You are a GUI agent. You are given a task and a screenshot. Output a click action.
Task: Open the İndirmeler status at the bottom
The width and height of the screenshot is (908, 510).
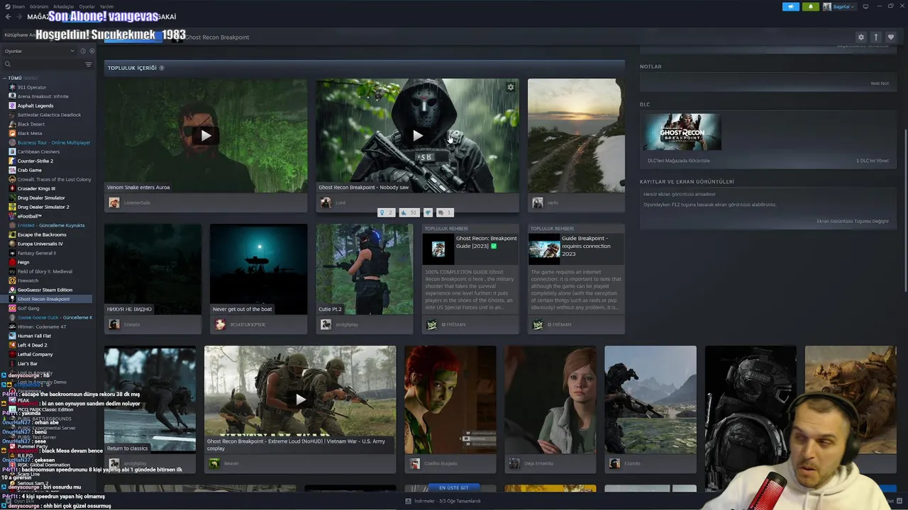(443, 501)
